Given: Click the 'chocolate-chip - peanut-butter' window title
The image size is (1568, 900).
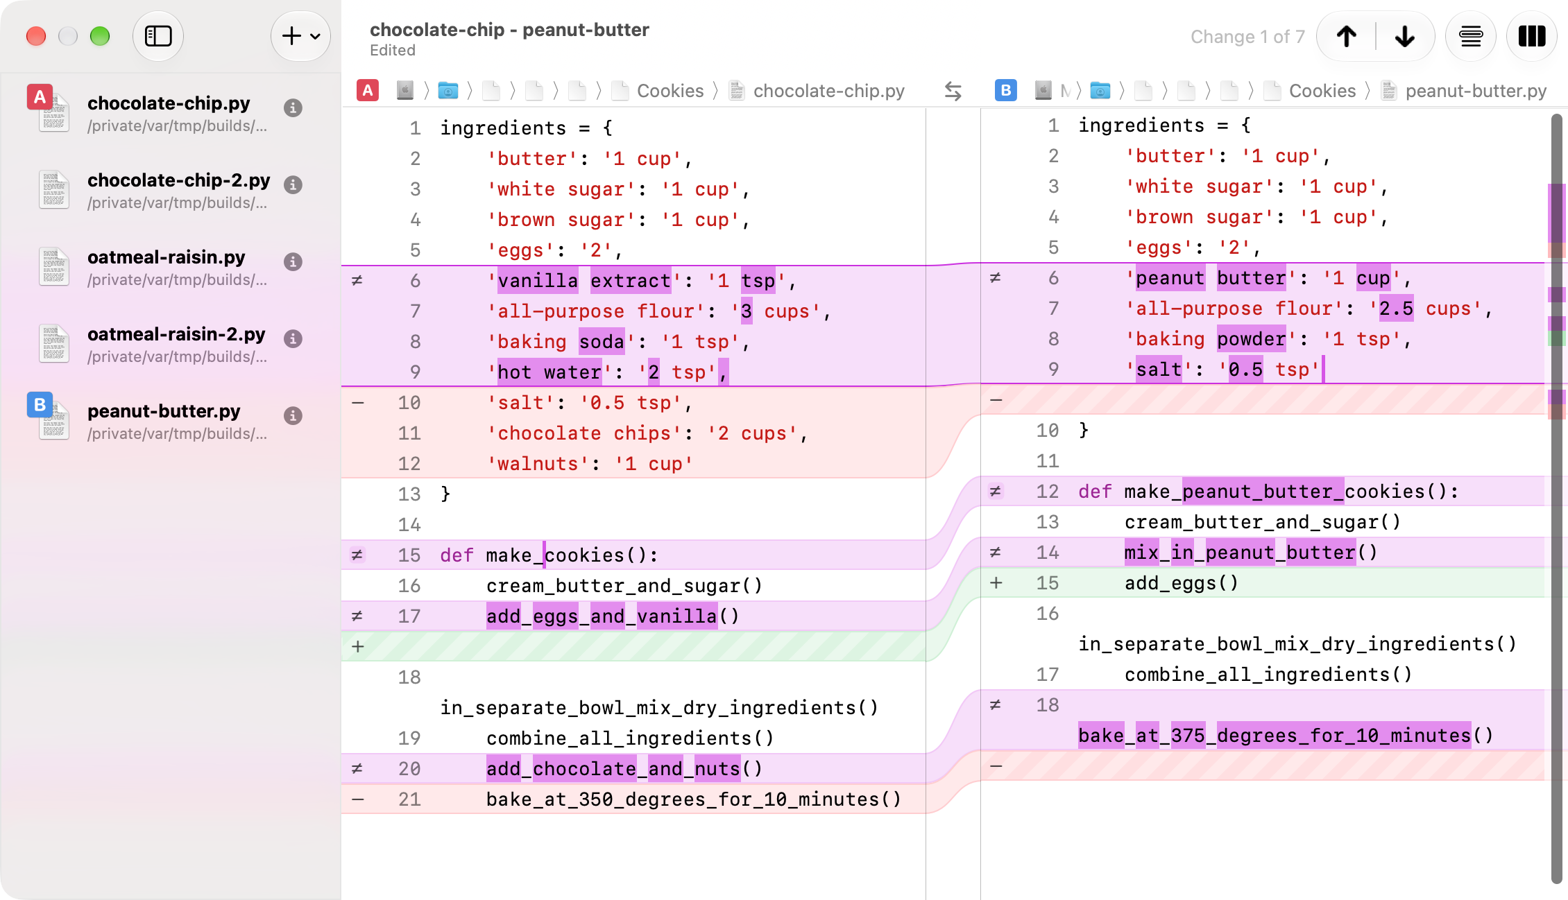Looking at the screenshot, I should [509, 30].
